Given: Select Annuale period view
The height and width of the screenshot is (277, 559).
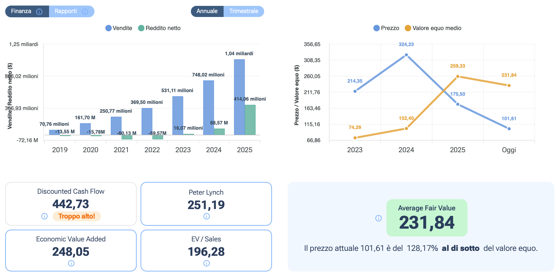Looking at the screenshot, I should (207, 11).
